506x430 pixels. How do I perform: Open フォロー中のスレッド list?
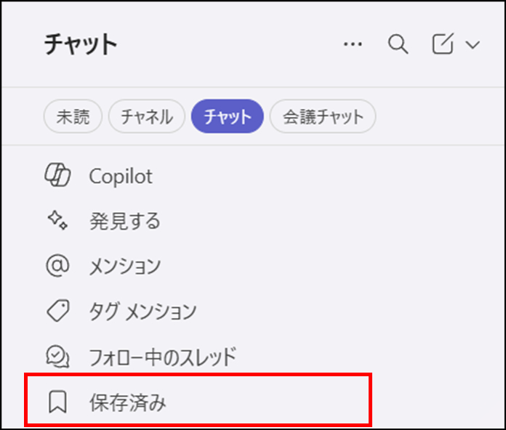coord(163,356)
